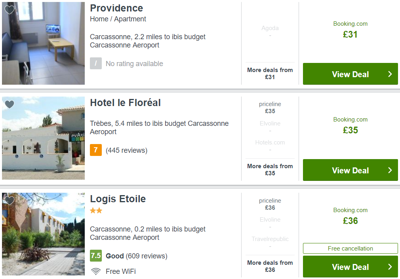Click the green 7.5 rating badge
The width and height of the screenshot is (400, 279).
click(96, 256)
